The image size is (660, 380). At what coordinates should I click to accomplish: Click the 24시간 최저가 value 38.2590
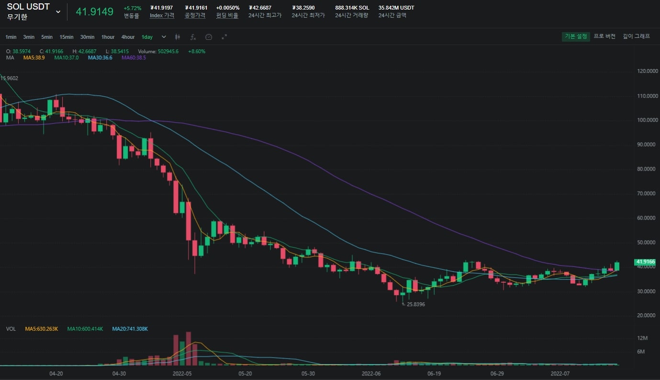[303, 8]
